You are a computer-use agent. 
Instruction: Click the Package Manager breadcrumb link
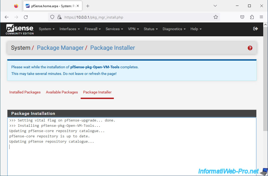[x=60, y=48]
